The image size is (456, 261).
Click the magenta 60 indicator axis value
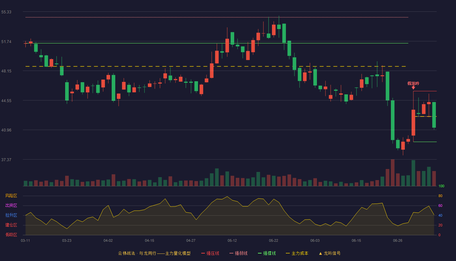[x=440, y=206]
